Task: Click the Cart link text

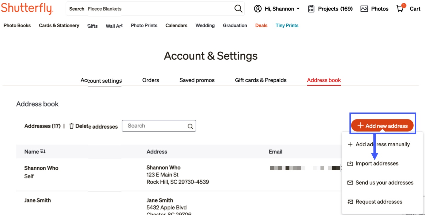Action: point(415,9)
